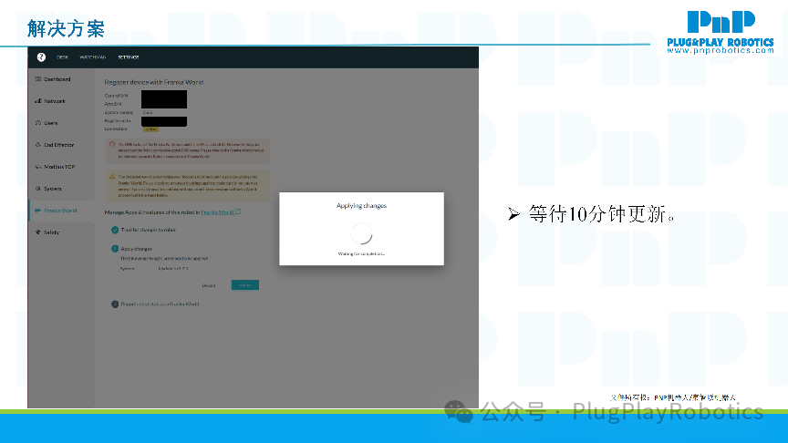Open the DESK tab

[62, 57]
